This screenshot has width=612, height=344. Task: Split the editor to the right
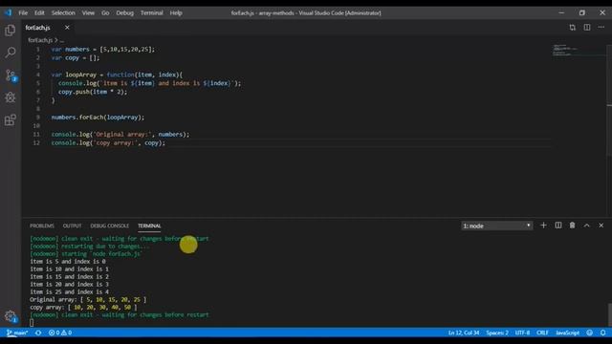click(587, 28)
